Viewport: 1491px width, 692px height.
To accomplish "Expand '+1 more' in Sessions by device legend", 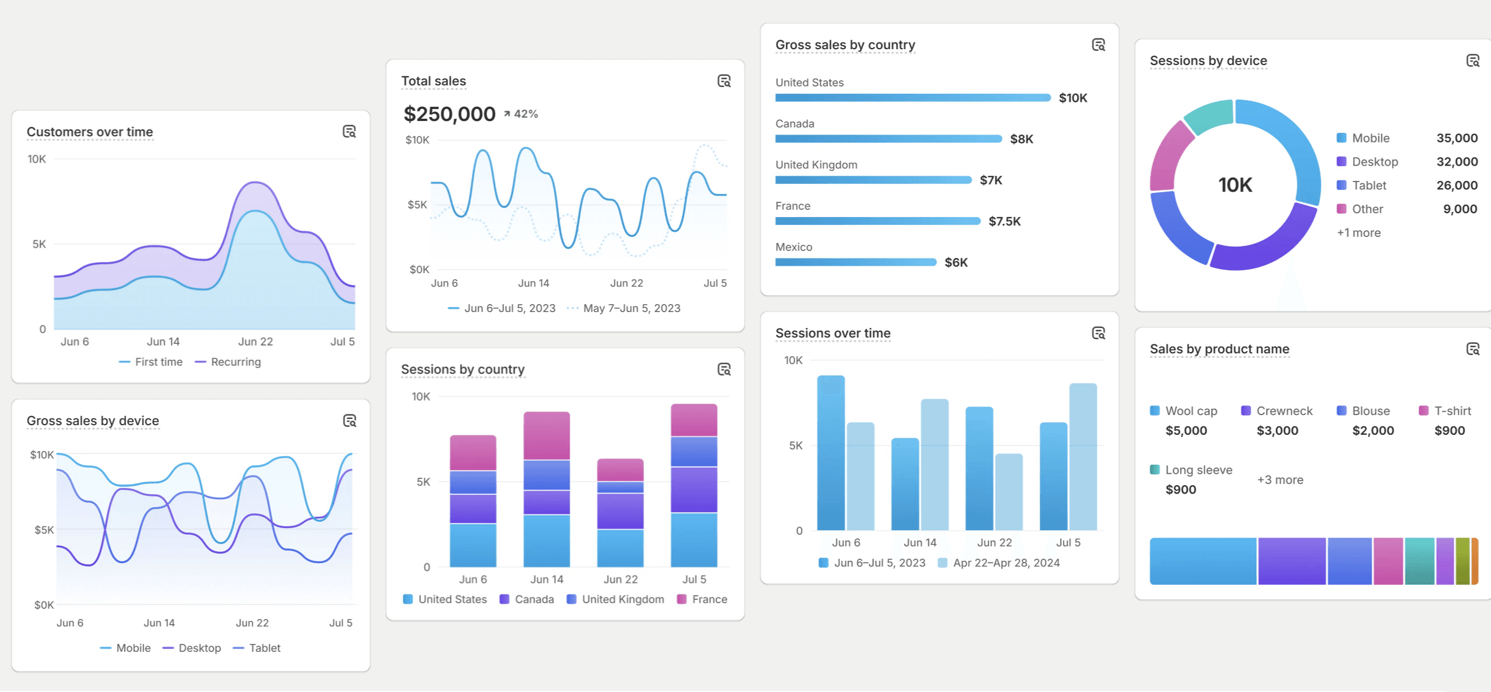I will click(x=1359, y=232).
